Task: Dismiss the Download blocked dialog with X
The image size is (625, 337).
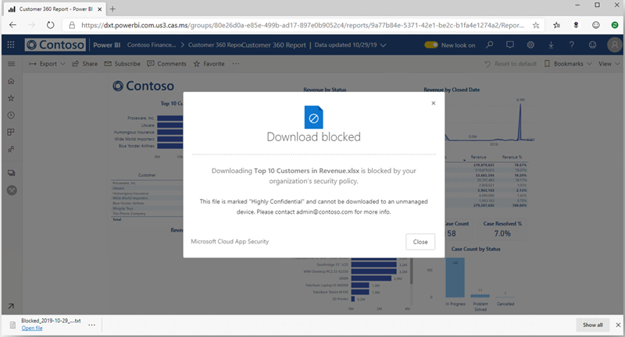Action: click(433, 102)
